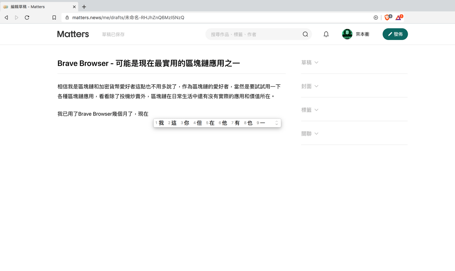Image resolution: width=455 pixels, height=271 pixels.
Task: Choose candidate 8 也 in IME popup
Action: [x=248, y=123]
